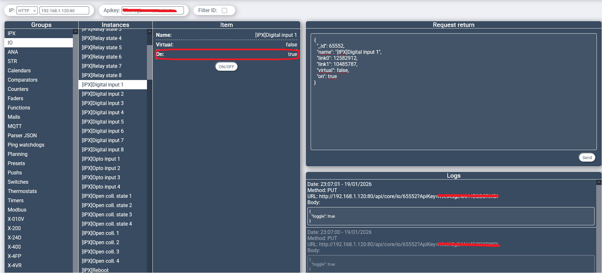Select the IPX group
602x273 pixels.
39,34
